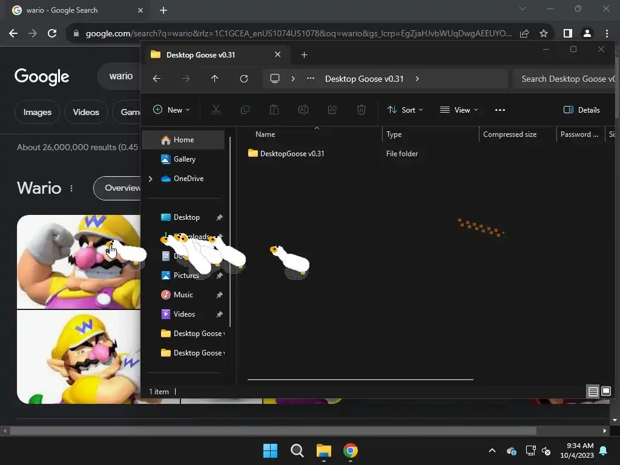Click the Cut scissors icon in Explorer toolbar
The height and width of the screenshot is (465, 620).
click(x=216, y=110)
